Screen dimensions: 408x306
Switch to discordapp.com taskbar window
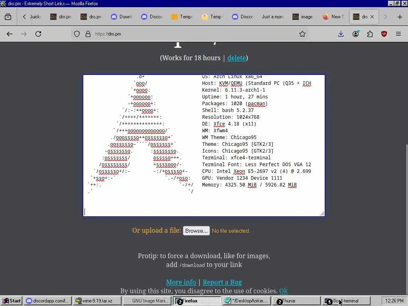48,301
